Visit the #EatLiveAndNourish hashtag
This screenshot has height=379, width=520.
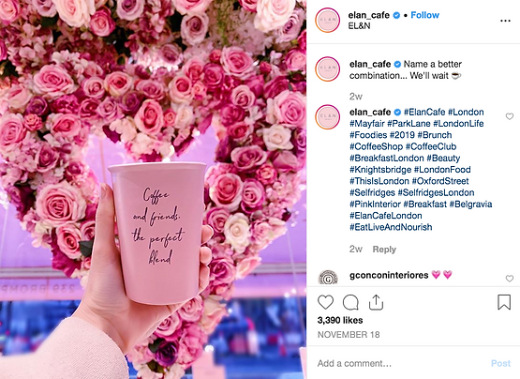coord(391,227)
